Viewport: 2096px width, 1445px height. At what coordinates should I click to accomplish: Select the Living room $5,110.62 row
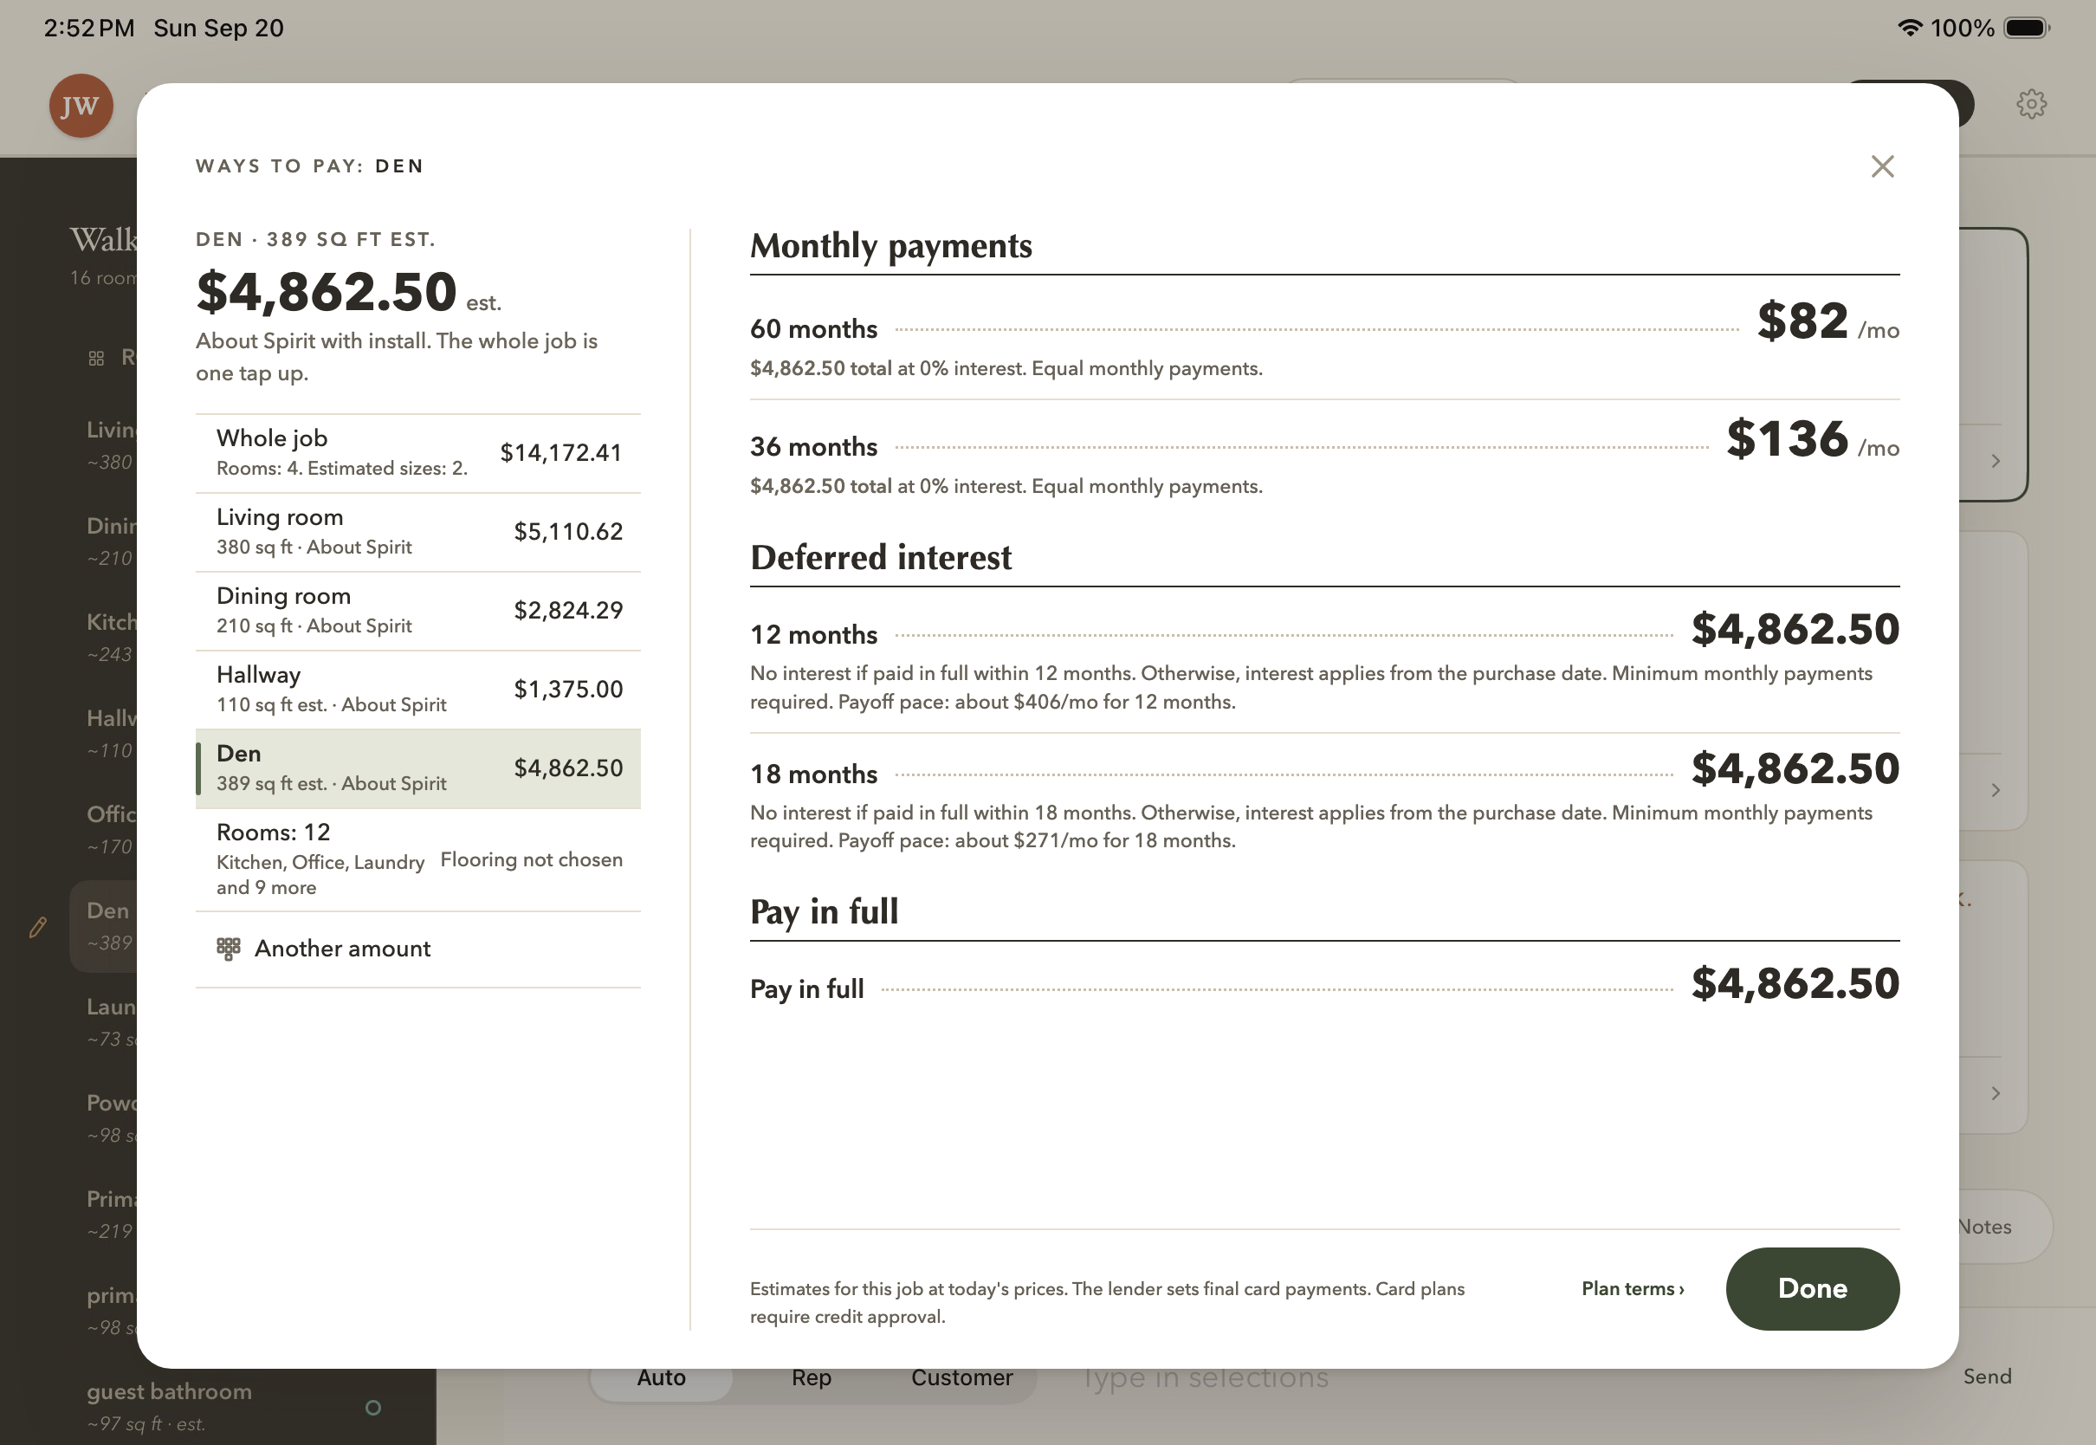(418, 533)
